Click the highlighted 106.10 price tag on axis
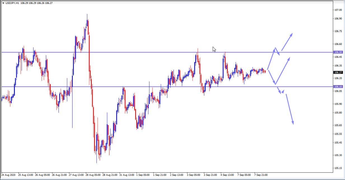This screenshot has width=345, height=180. pyautogui.click(x=338, y=87)
